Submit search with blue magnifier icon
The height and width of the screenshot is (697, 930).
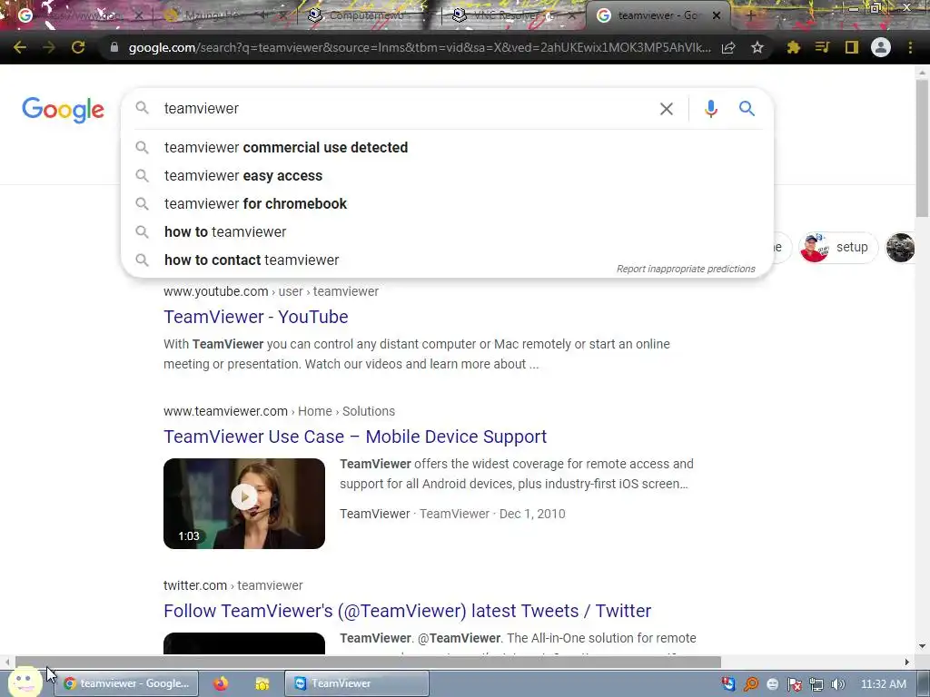click(x=747, y=109)
